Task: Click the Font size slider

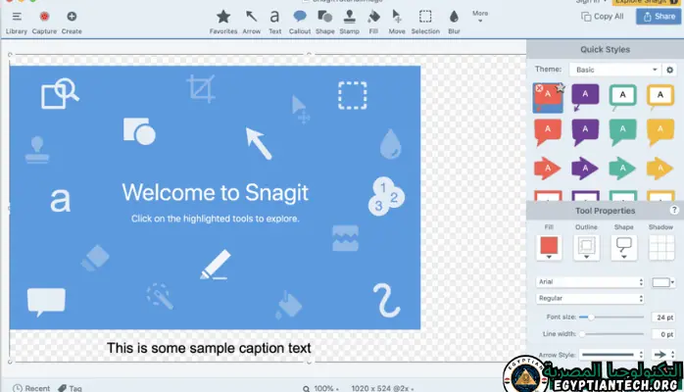Action: pos(611,318)
